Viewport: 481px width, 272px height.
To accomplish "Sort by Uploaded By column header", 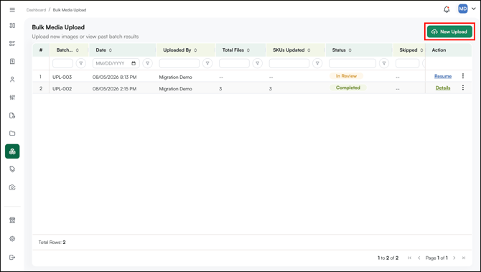I will (x=179, y=50).
